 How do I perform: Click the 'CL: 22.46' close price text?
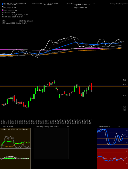(x=47, y=5)
